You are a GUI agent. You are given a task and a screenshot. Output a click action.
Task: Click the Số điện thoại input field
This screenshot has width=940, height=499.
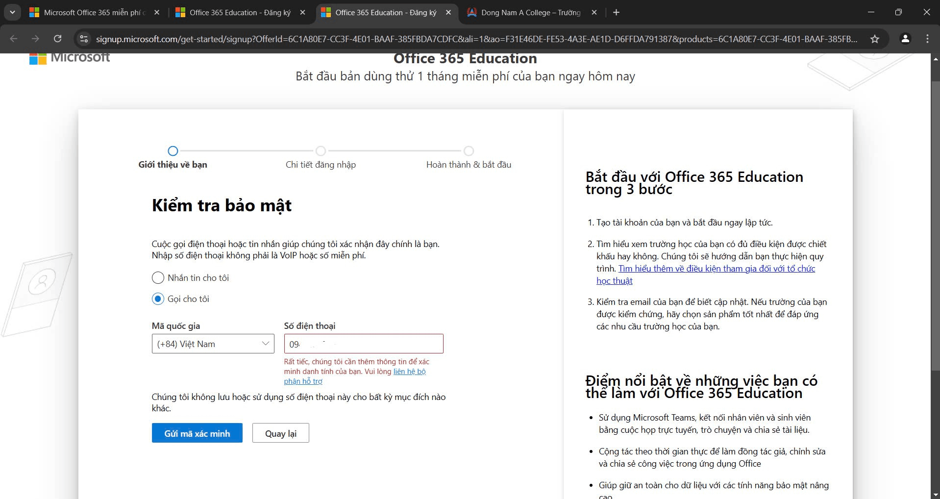point(364,344)
